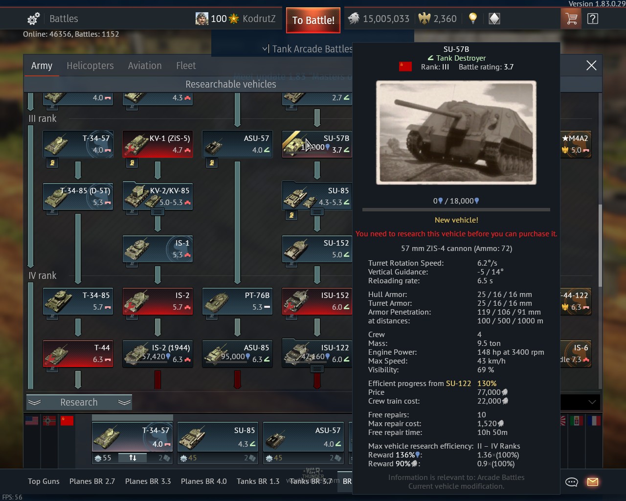Click the crew icon under T-34-57
This screenshot has height=501, width=626.
click(52, 163)
